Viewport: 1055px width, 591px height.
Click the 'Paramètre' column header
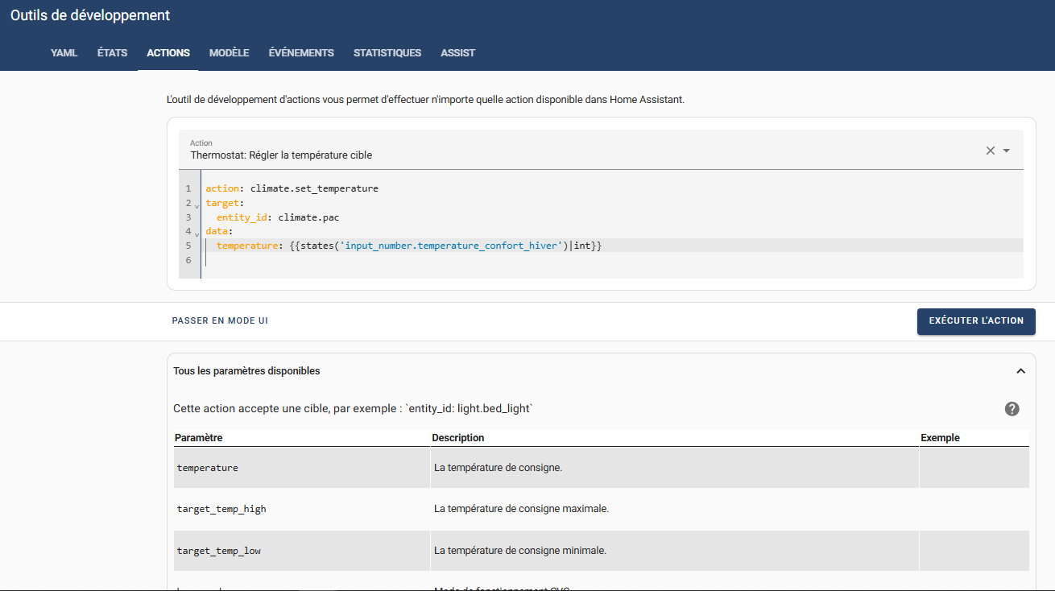pyautogui.click(x=198, y=438)
